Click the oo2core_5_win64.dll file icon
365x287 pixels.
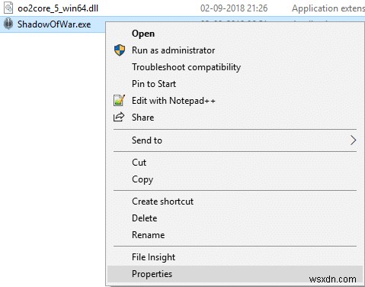click(x=8, y=8)
